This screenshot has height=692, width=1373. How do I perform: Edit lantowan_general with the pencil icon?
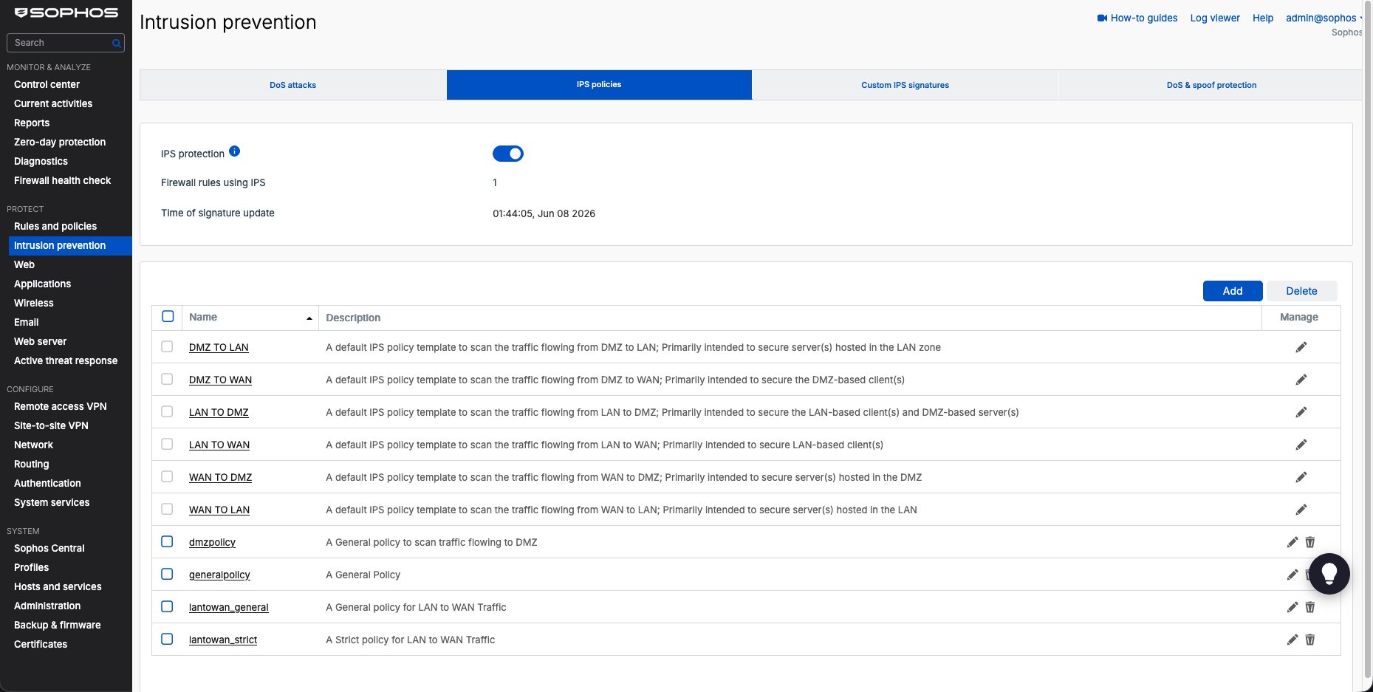coord(1292,607)
